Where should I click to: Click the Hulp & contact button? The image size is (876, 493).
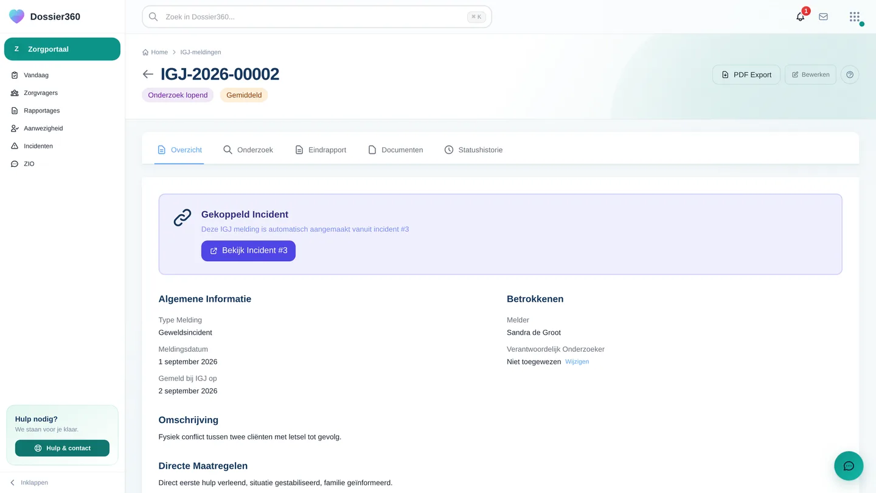tap(62, 449)
